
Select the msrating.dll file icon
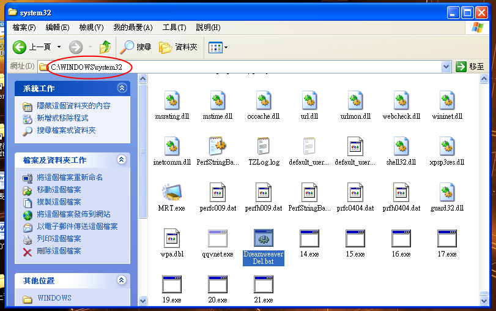172,100
